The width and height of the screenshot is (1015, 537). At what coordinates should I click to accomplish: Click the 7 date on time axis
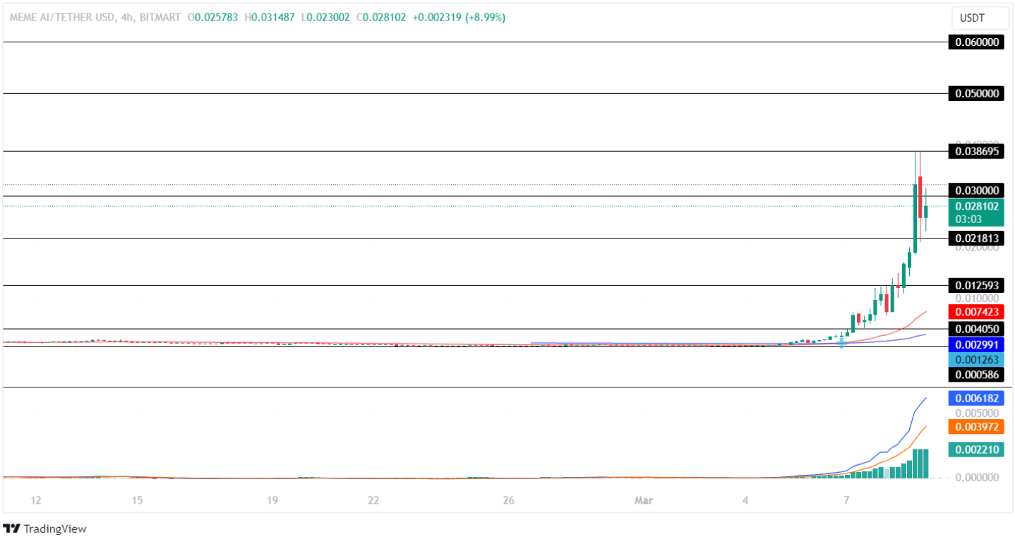pos(846,501)
